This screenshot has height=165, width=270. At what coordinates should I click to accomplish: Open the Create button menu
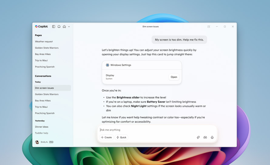coord(106,137)
